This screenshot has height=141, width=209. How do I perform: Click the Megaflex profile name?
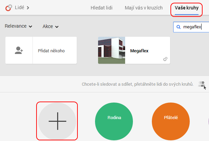(139, 51)
